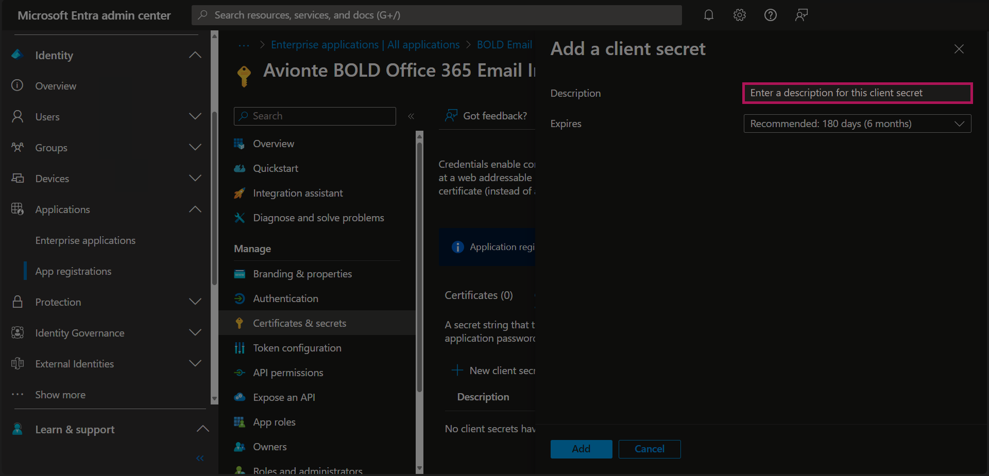Image resolution: width=989 pixels, height=476 pixels.
Task: Click the API permissions icon
Action: (240, 373)
